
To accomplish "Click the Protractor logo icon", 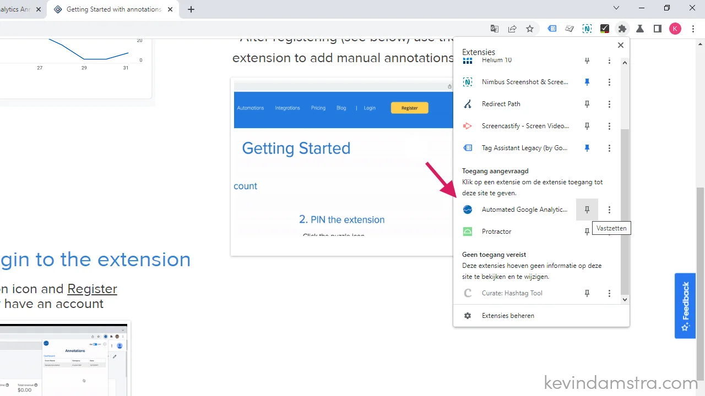I will (468, 232).
